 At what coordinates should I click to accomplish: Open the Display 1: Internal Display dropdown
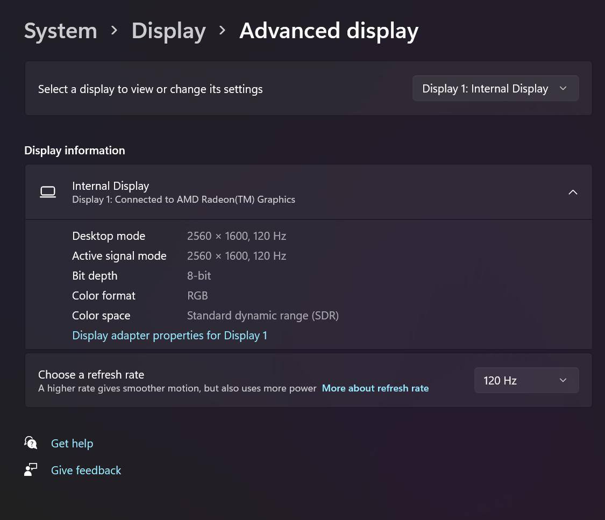tap(495, 89)
